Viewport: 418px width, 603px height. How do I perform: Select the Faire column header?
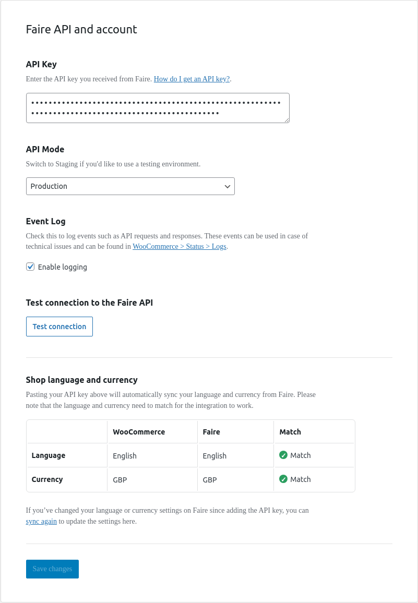click(211, 432)
